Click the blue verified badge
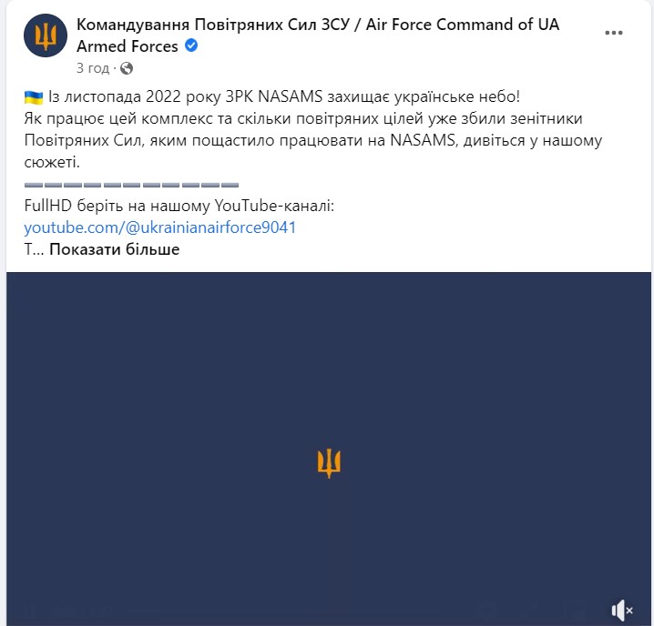 pyautogui.click(x=191, y=45)
